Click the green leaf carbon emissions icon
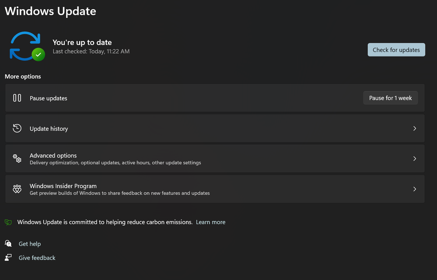 tap(8, 222)
